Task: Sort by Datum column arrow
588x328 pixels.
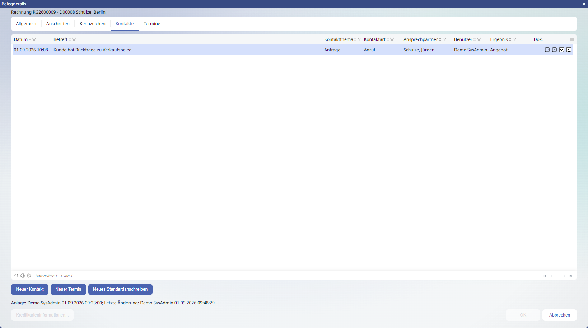Action: [x=30, y=39]
